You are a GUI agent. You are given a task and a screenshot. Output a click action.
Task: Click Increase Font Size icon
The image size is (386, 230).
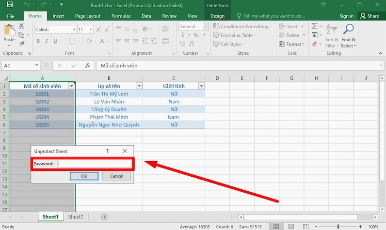tap(98, 30)
